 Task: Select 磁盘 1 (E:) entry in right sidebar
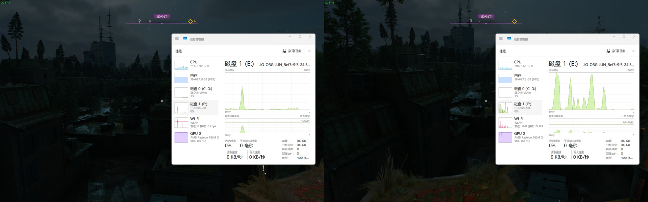pyautogui.click(x=520, y=107)
